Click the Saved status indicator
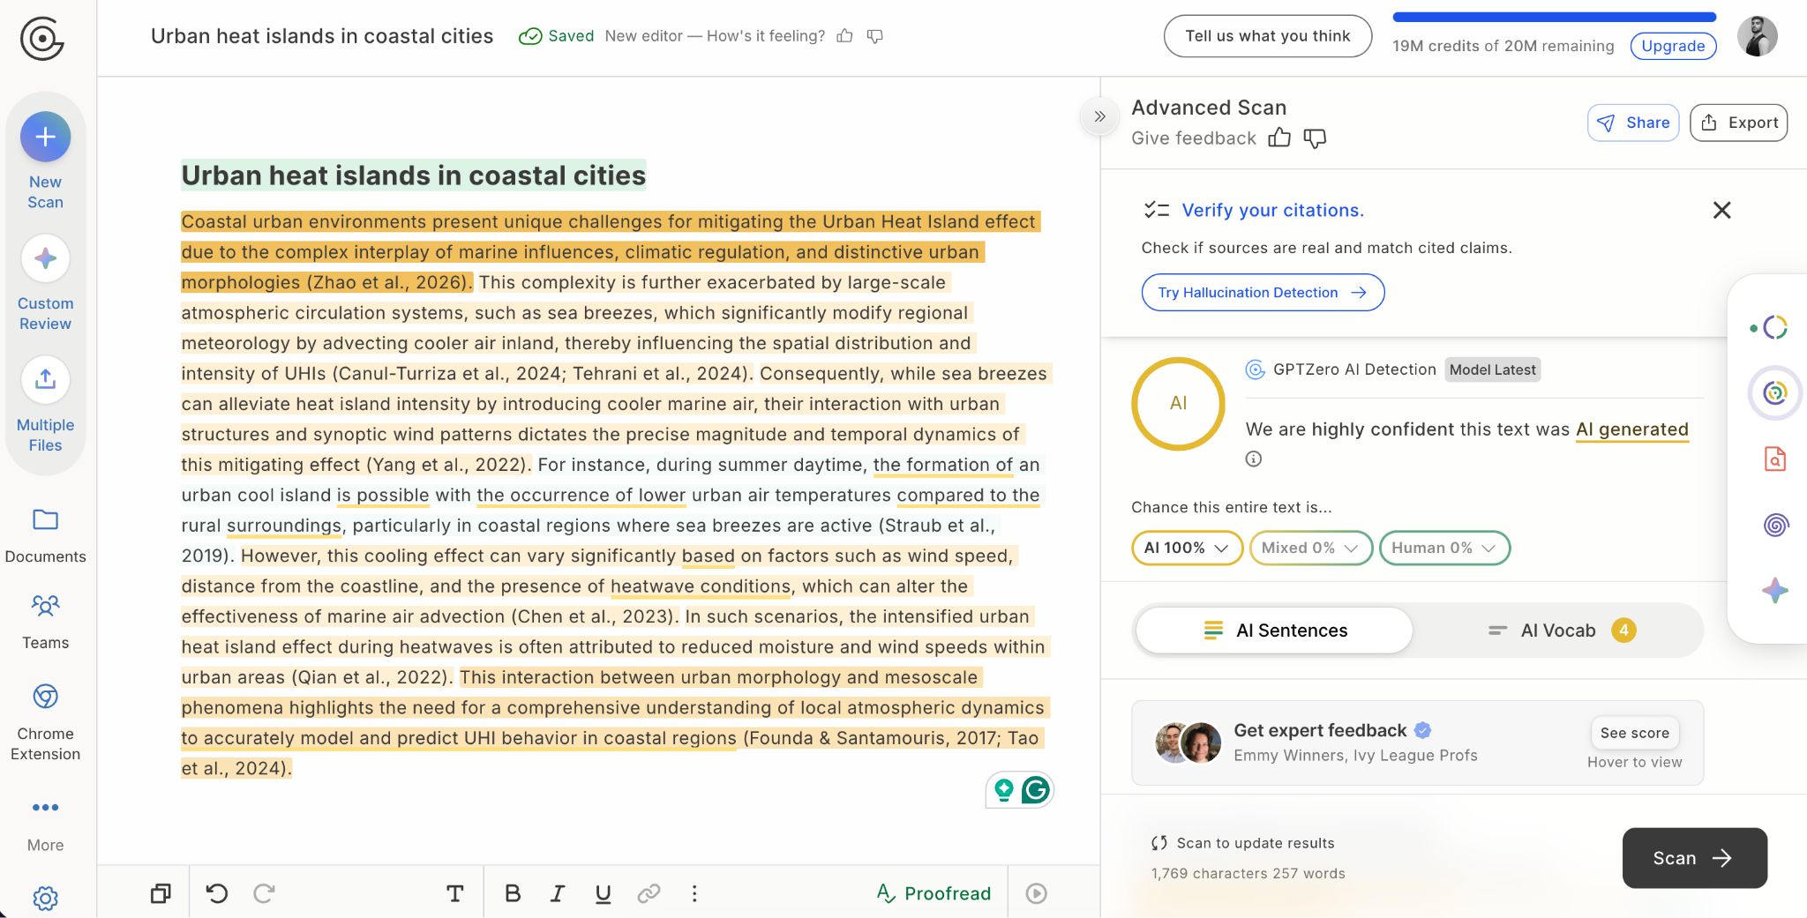Viewport: 1807px width, 918px height. 556,36
